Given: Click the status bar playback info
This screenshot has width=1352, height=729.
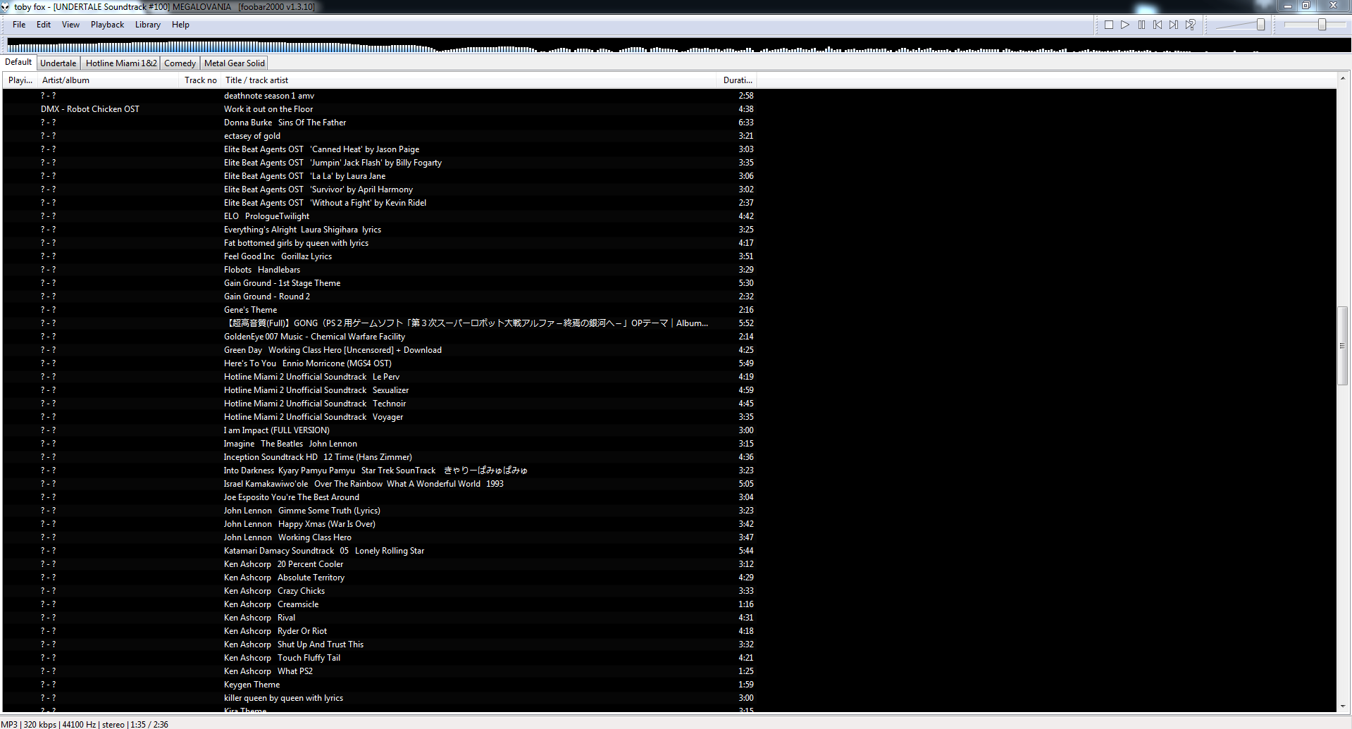Looking at the screenshot, I should (85, 724).
